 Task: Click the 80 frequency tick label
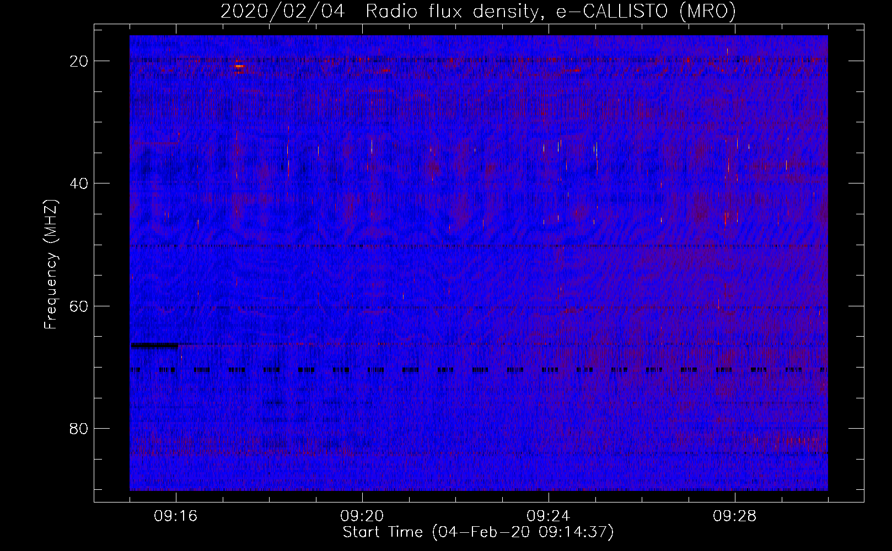click(79, 428)
